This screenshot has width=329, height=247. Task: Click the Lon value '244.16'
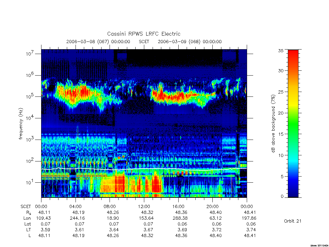point(77,218)
